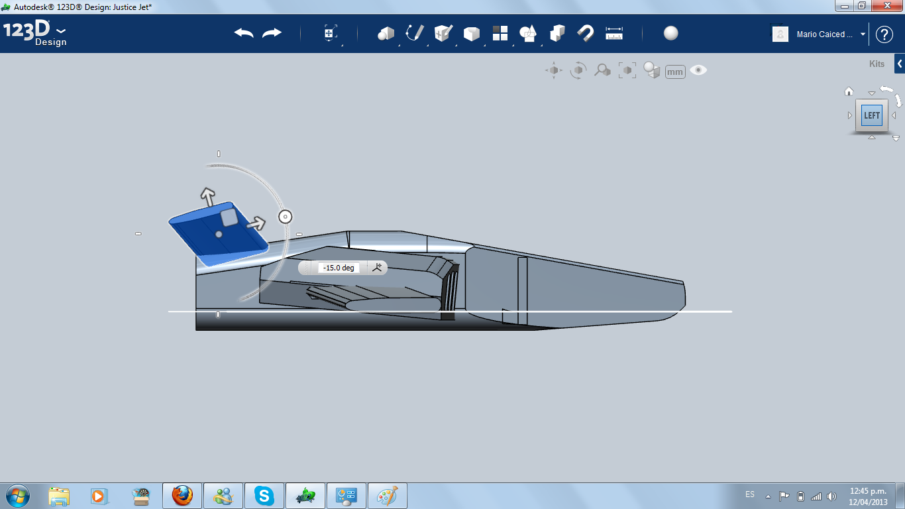Open the Material sphere tool
Screen dimensions: 905x509
pos(671,33)
